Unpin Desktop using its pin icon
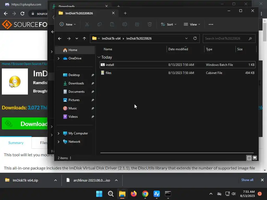Screen dimensions: 267x200 coord(93,75)
